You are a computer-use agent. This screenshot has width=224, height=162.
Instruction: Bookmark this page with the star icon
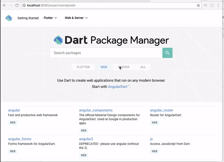(198, 5)
